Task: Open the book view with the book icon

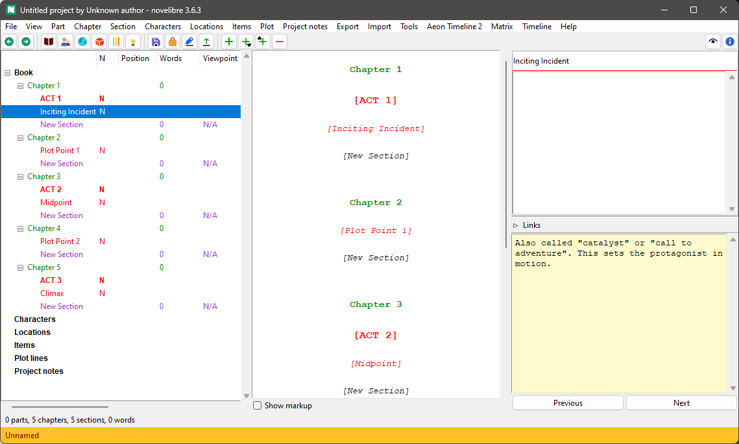Action: [x=48, y=41]
